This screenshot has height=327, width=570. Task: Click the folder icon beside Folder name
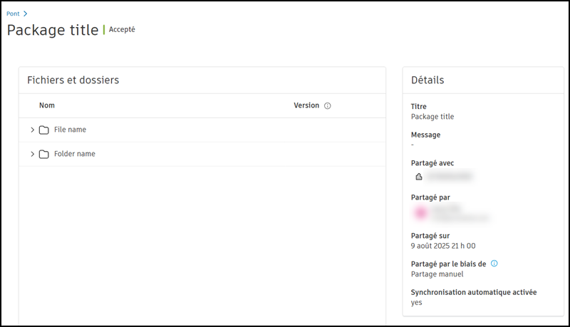44,154
